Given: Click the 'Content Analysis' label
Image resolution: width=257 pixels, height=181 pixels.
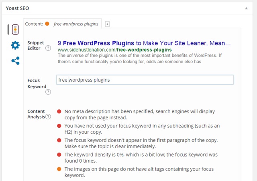Looking at the screenshot, I should 36,114.
